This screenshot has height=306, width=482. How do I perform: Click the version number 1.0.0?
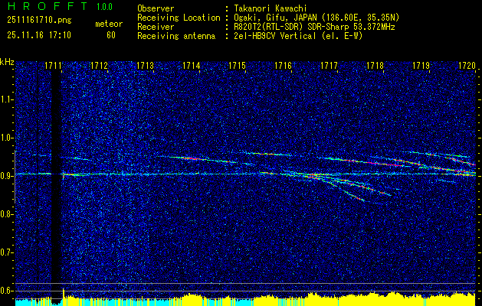click(x=104, y=6)
